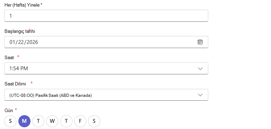
Task: Enable the F Friday day button
Action: (x=80, y=121)
